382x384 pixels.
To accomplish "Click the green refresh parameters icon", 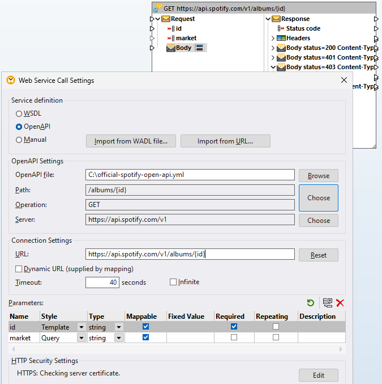I will click(311, 303).
